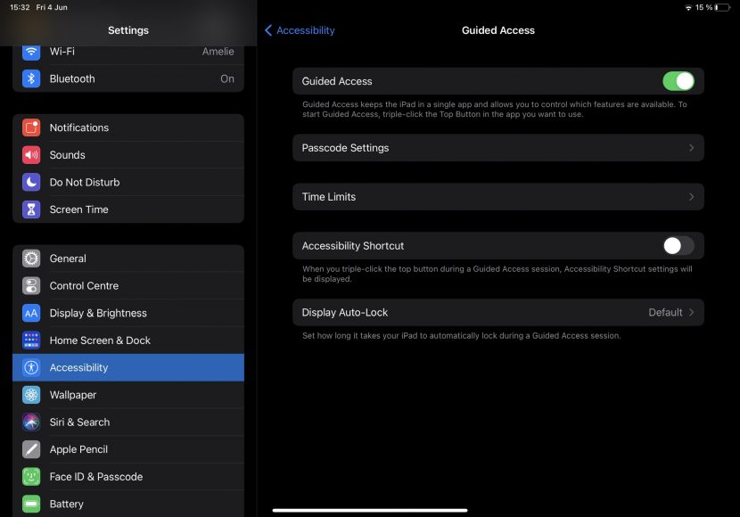
Task: Tap the Bluetooth label in the sidebar
Action: [72, 78]
